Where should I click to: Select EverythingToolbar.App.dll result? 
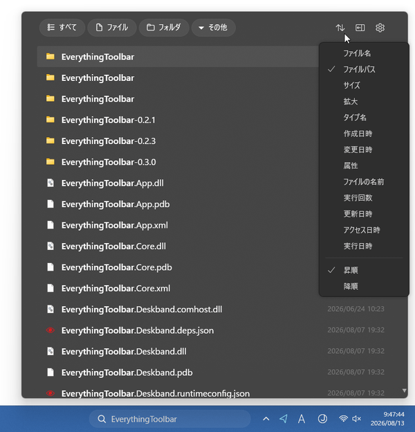178,183
